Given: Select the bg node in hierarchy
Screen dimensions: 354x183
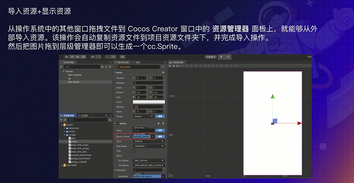Looking at the screenshot, I should coord(69,79).
